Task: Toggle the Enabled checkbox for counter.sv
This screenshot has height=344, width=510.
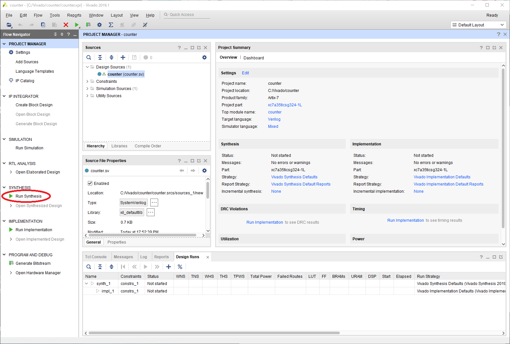Action: tap(90, 183)
